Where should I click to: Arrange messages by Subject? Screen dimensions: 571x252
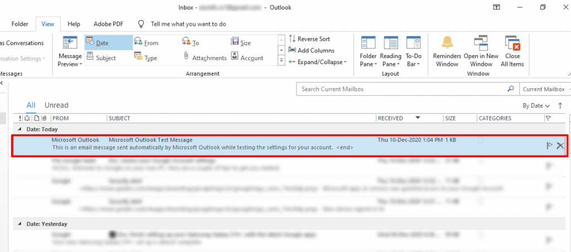(x=101, y=57)
